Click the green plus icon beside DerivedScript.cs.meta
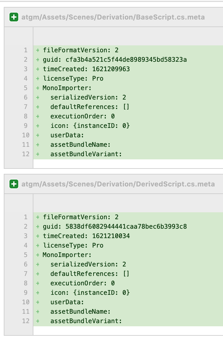Viewport: 223px width, 337px height. click(x=14, y=184)
